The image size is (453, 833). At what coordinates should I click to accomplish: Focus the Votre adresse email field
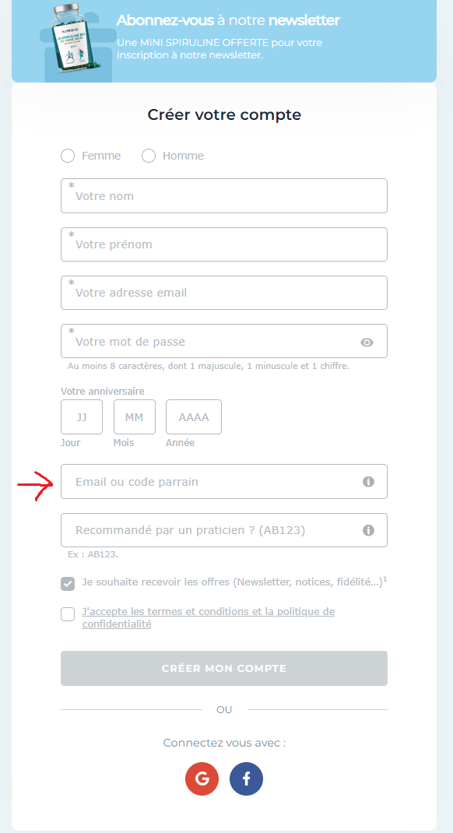click(224, 293)
